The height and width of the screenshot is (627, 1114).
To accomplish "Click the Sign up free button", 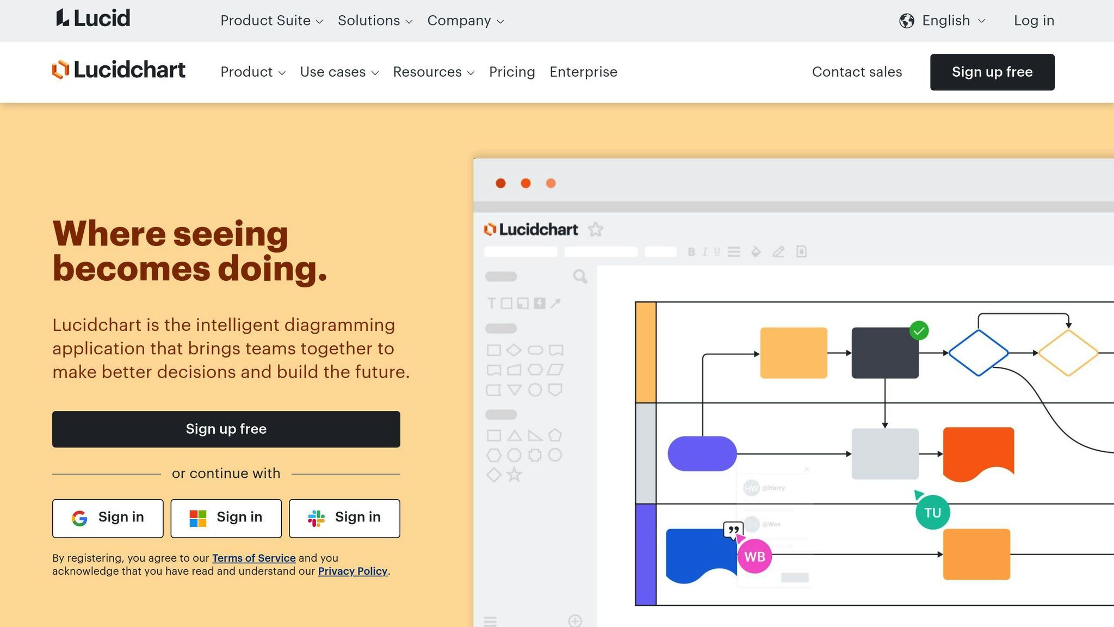I will tap(992, 72).
